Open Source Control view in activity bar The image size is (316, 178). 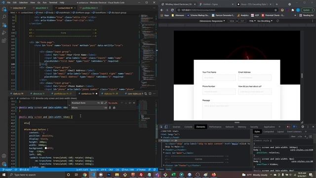point(4,25)
